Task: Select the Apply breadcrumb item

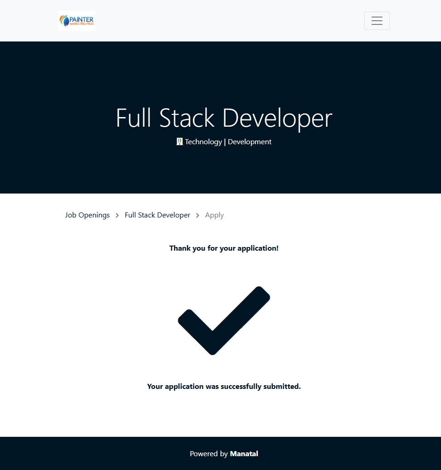Action: [x=215, y=215]
